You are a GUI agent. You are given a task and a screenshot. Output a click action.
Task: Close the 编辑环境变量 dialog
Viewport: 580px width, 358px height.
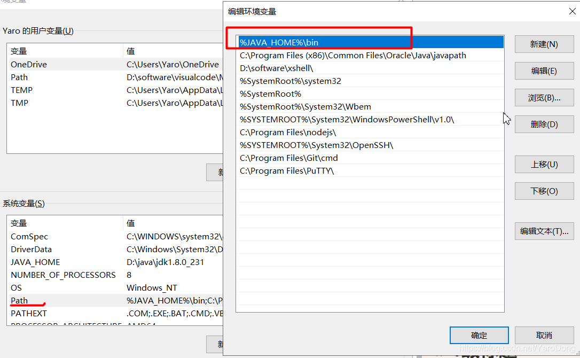572,11
